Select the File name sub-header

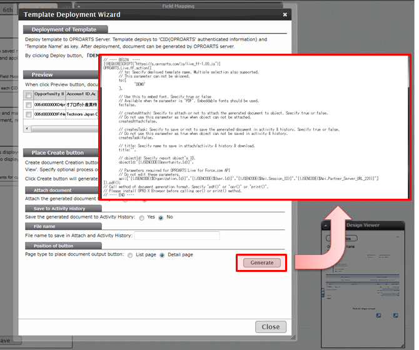coord(63,226)
